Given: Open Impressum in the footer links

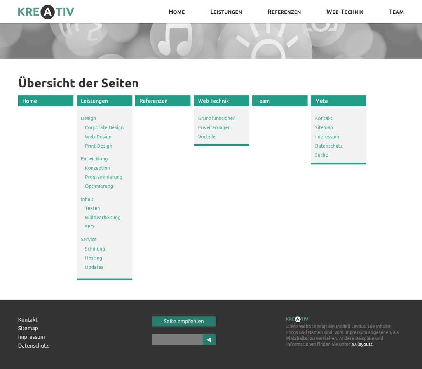Looking at the screenshot, I should 31,337.
